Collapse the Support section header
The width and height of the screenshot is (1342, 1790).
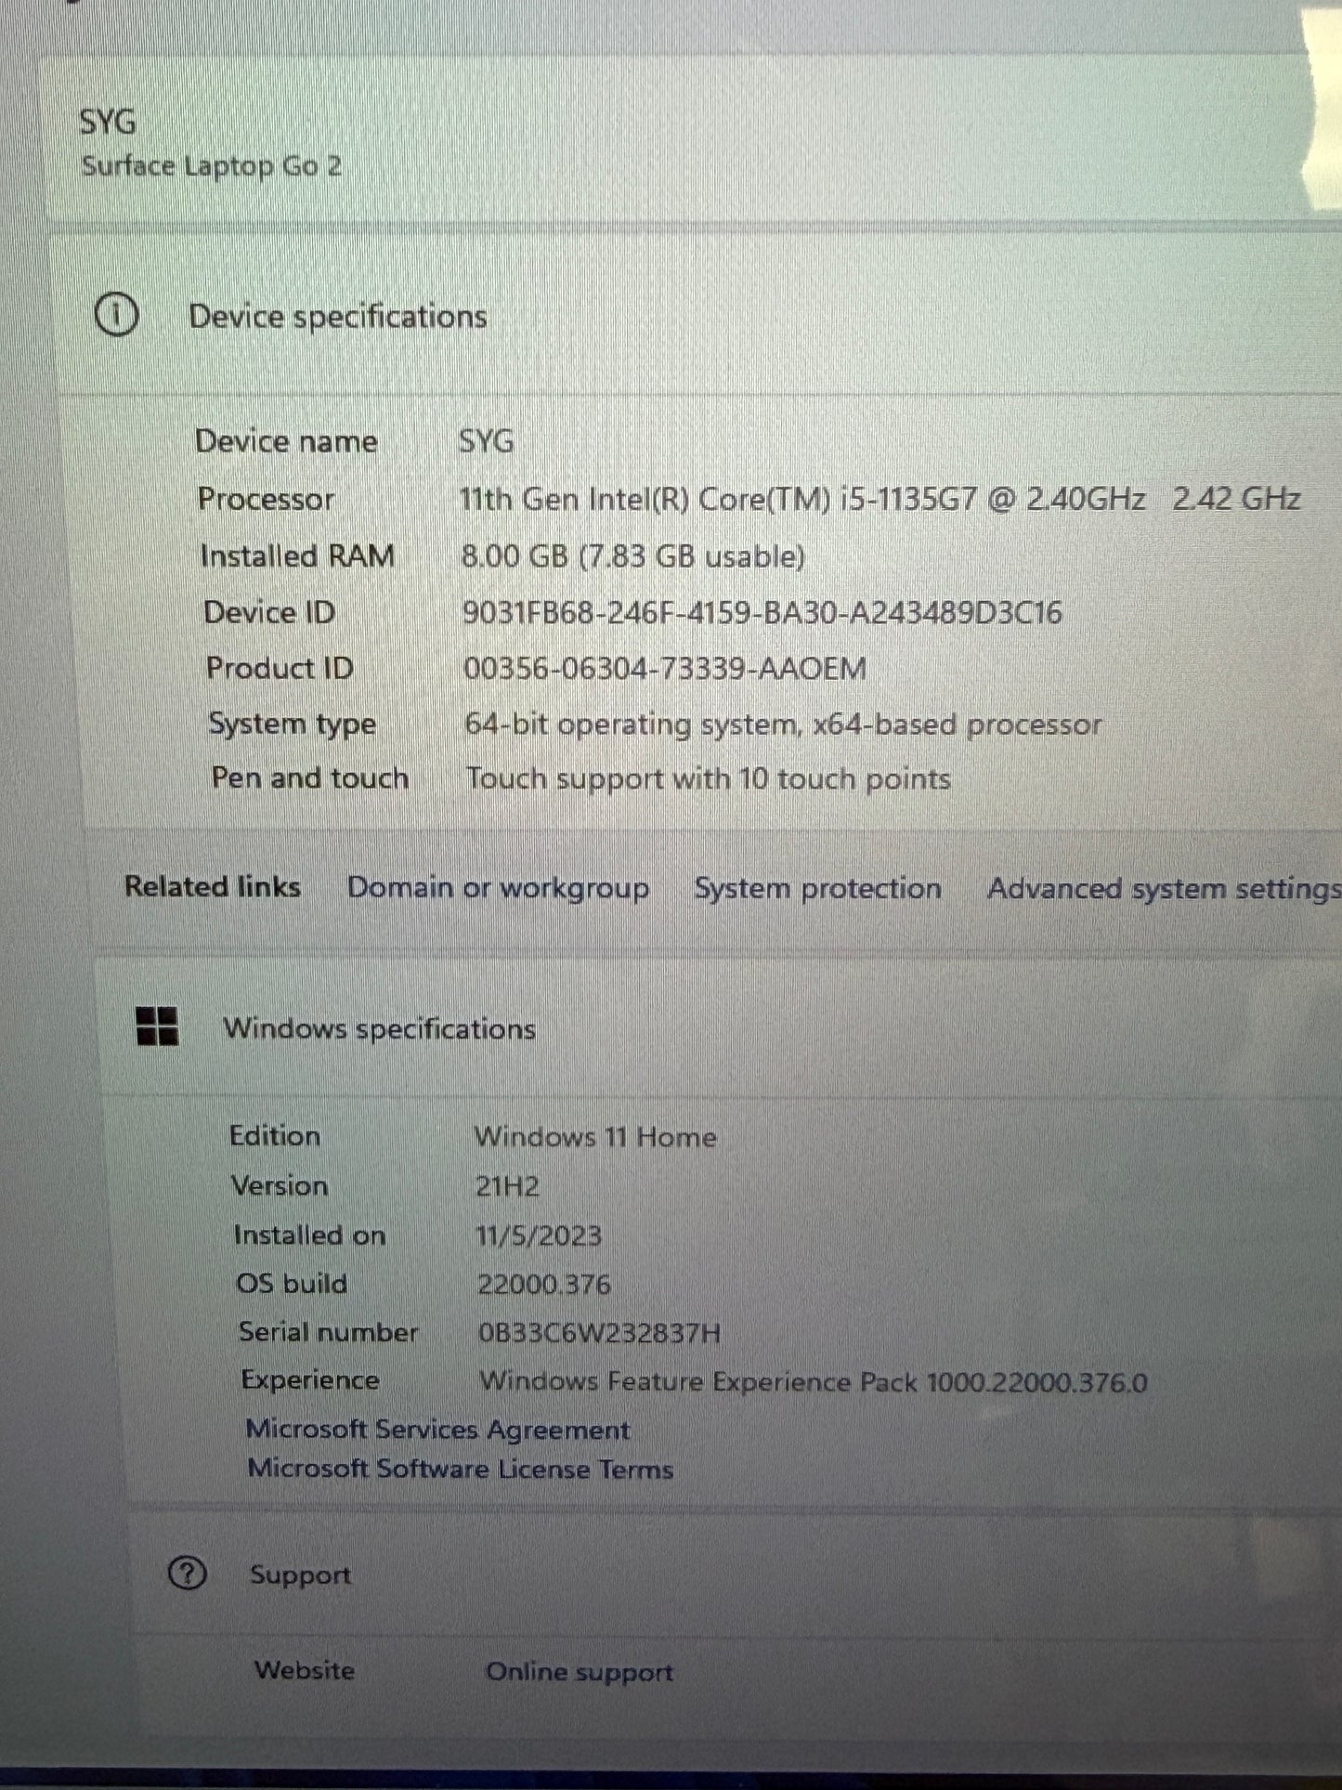pos(734,1574)
